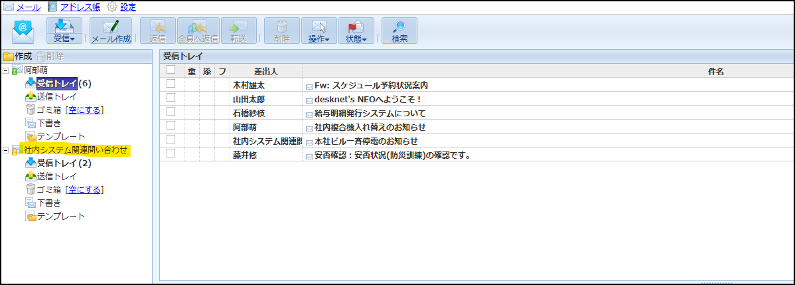
Task: Toggle the select-all checkbox in header
Action: [171, 70]
